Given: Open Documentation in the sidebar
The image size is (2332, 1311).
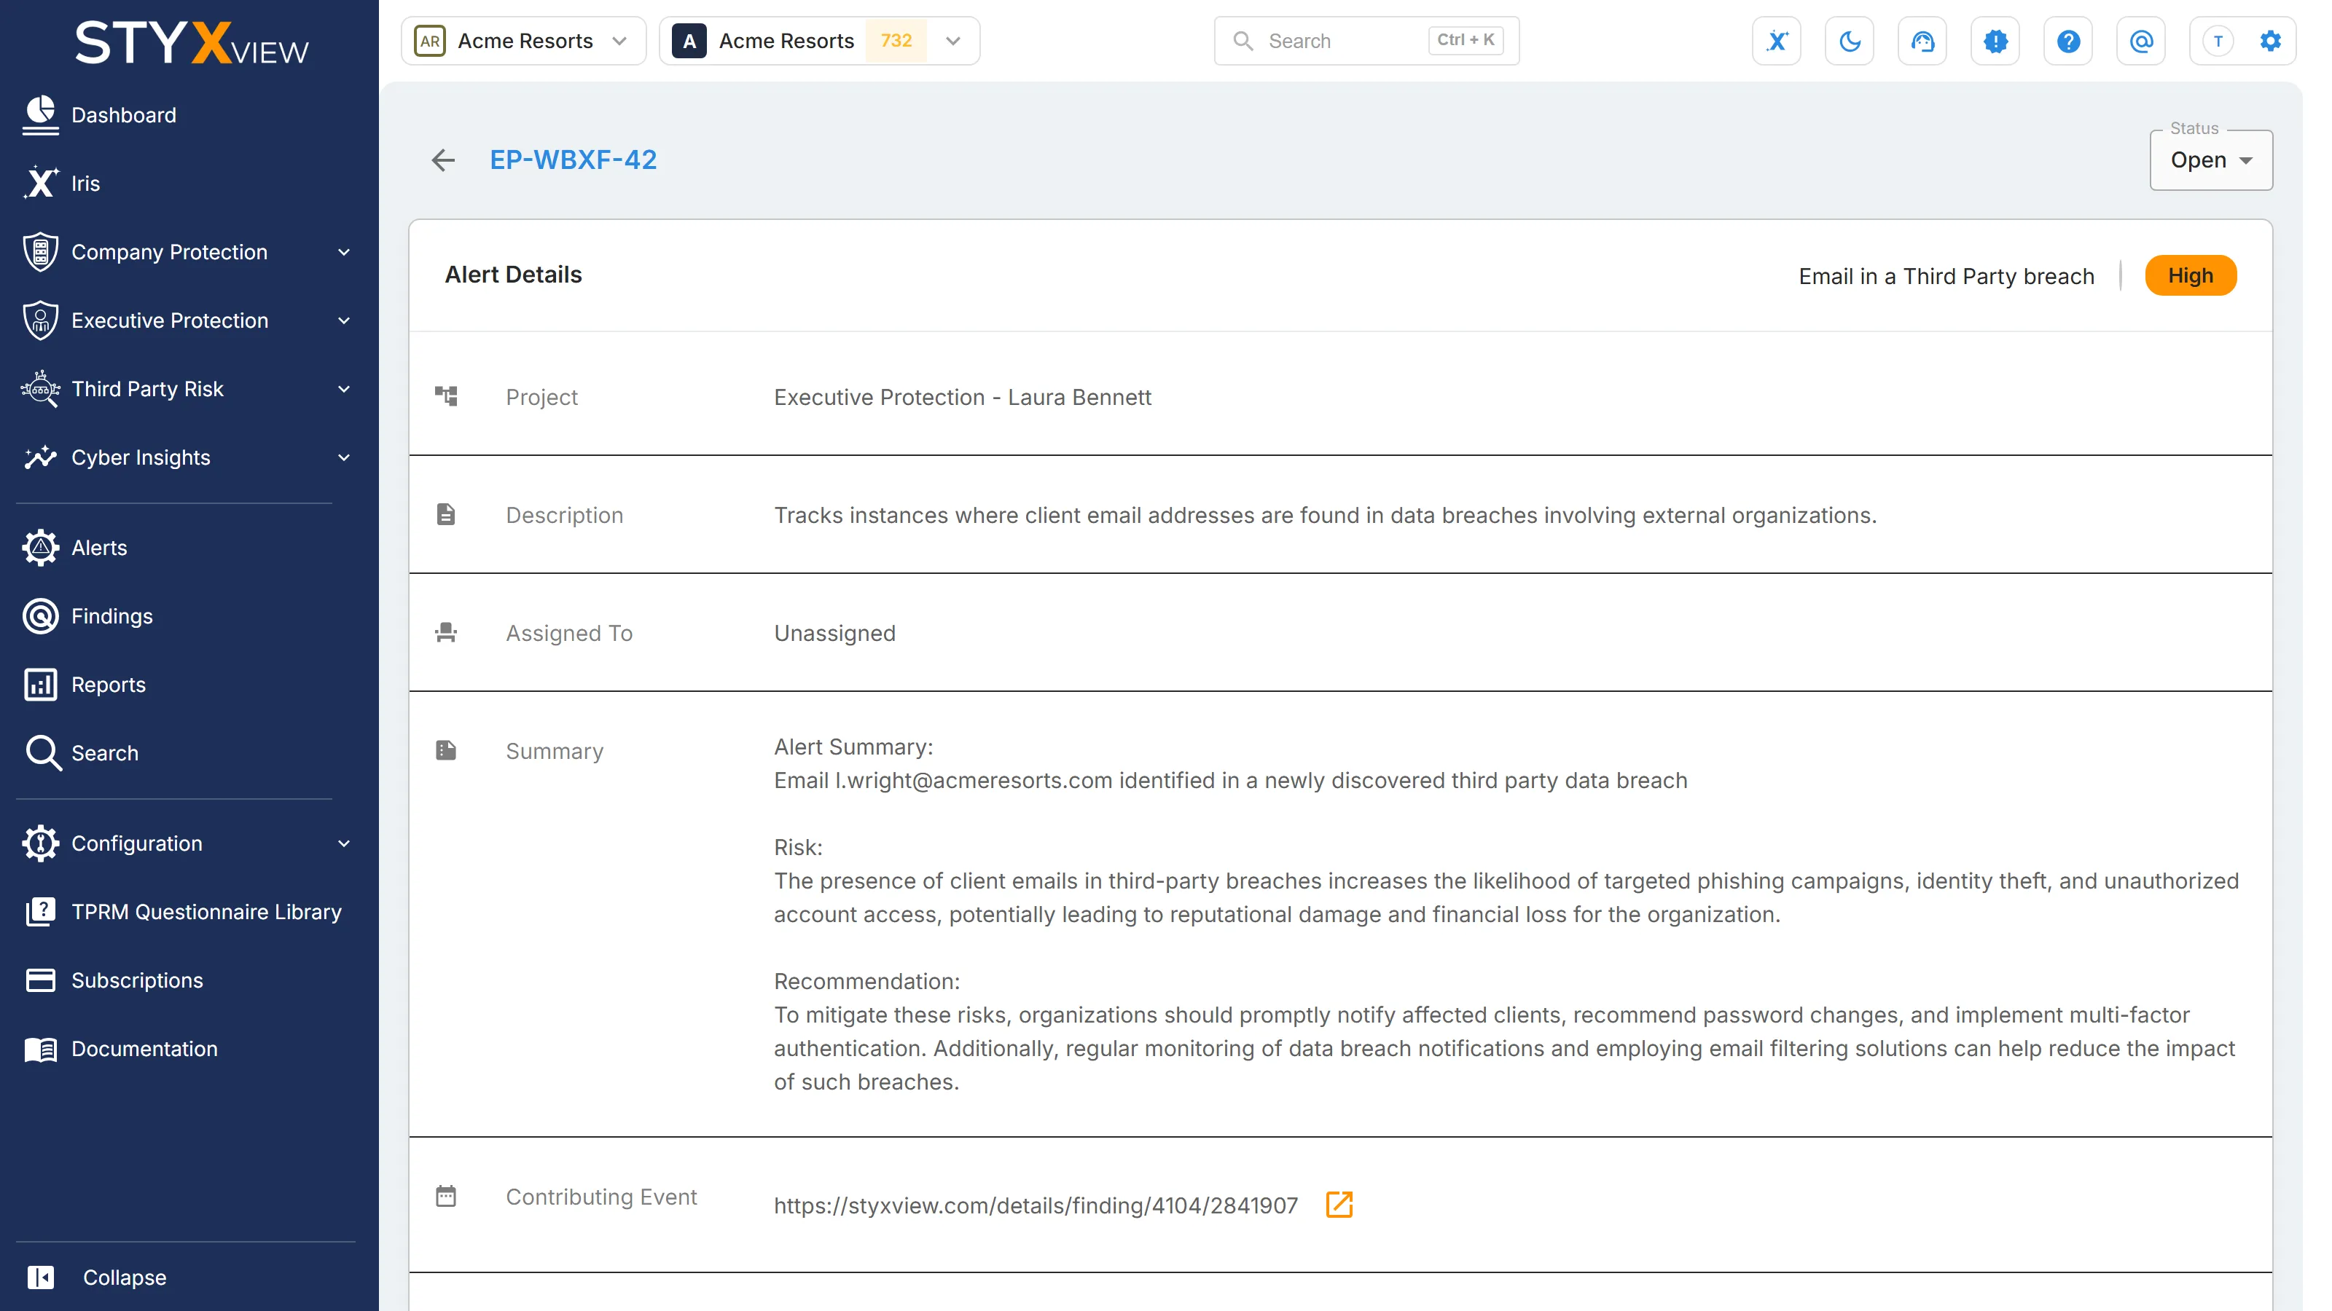Looking at the screenshot, I should click(x=189, y=1049).
